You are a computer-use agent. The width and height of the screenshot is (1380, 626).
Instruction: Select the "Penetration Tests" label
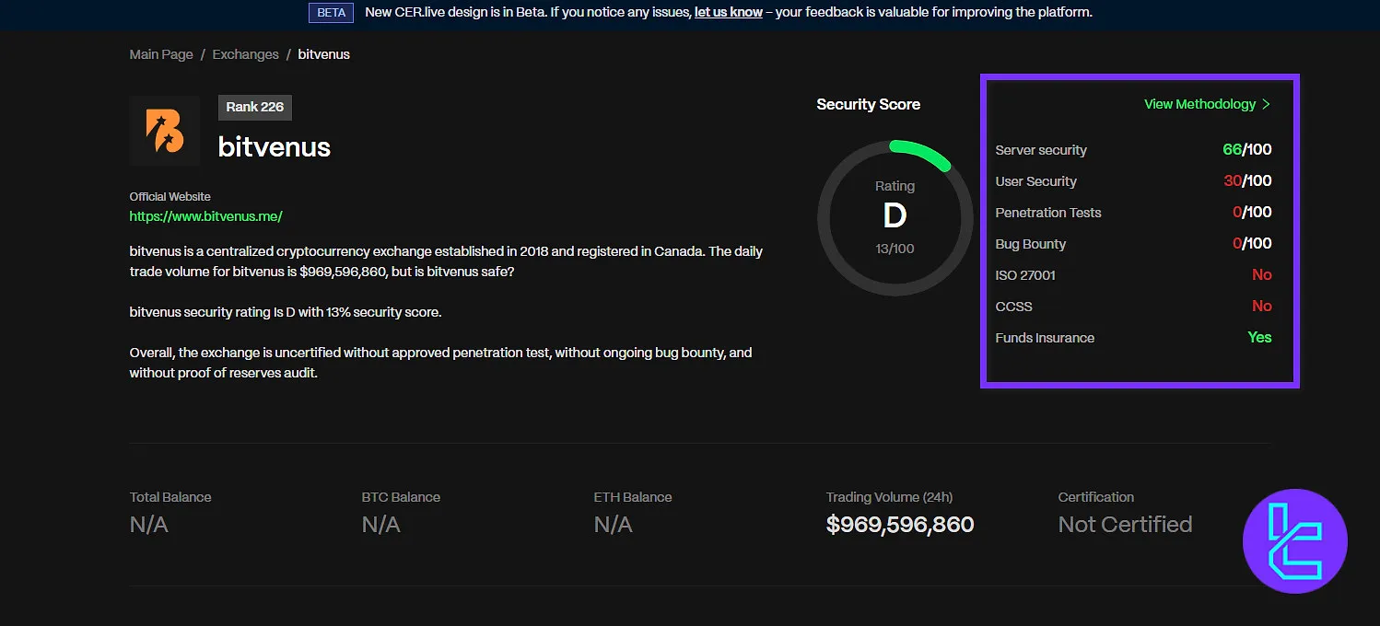tap(1048, 213)
